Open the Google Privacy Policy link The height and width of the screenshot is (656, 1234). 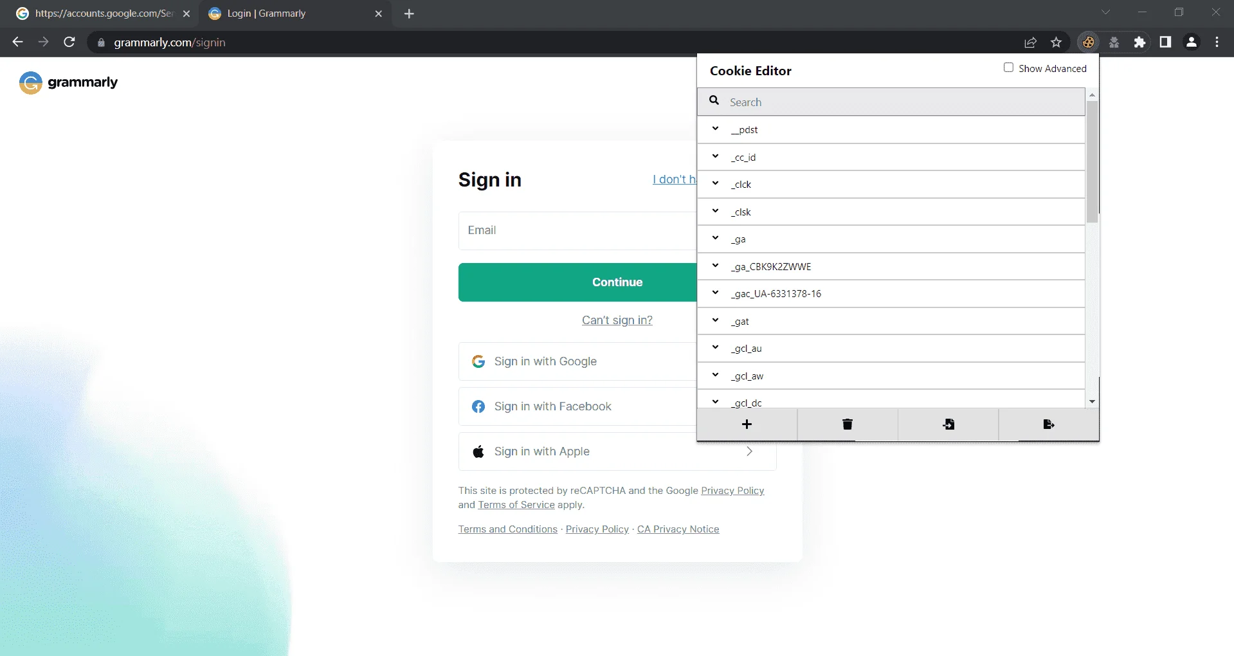click(x=732, y=491)
